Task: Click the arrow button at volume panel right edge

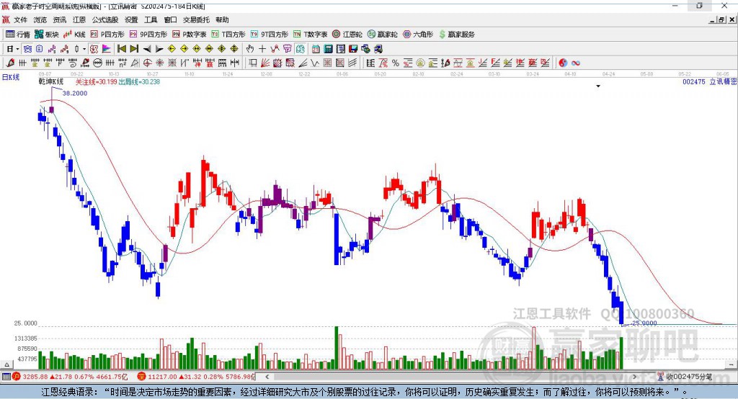Action: pos(732,364)
